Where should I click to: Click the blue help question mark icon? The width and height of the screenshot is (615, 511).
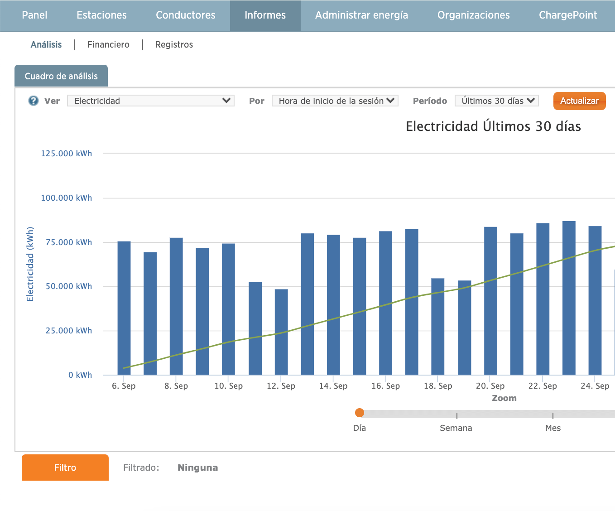click(34, 101)
